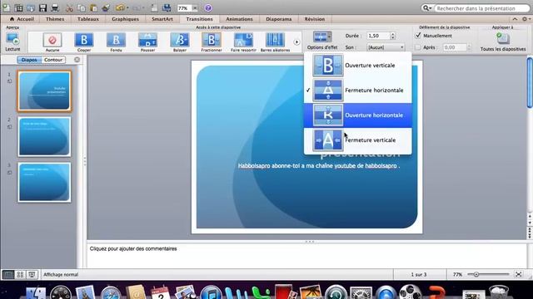The width and height of the screenshot is (533, 299).
Task: Open Finder from the Dock
Action: click(36, 293)
